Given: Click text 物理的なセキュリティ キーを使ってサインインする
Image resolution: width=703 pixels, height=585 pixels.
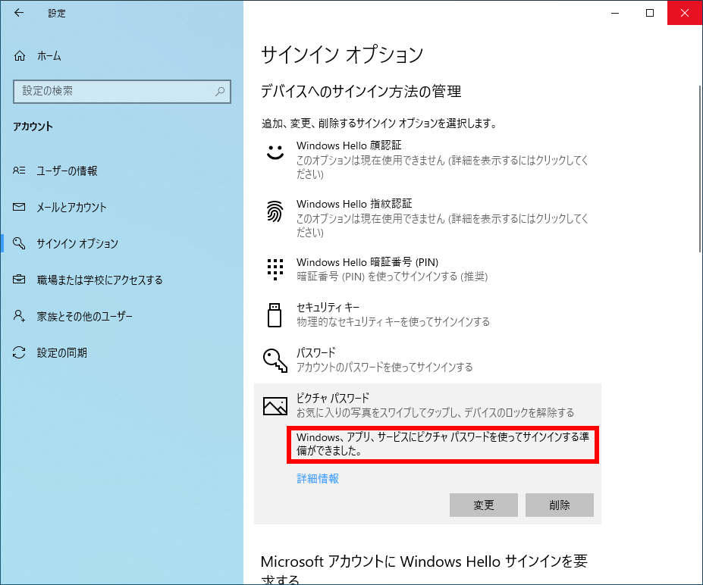Looking at the screenshot, I should click(393, 321).
